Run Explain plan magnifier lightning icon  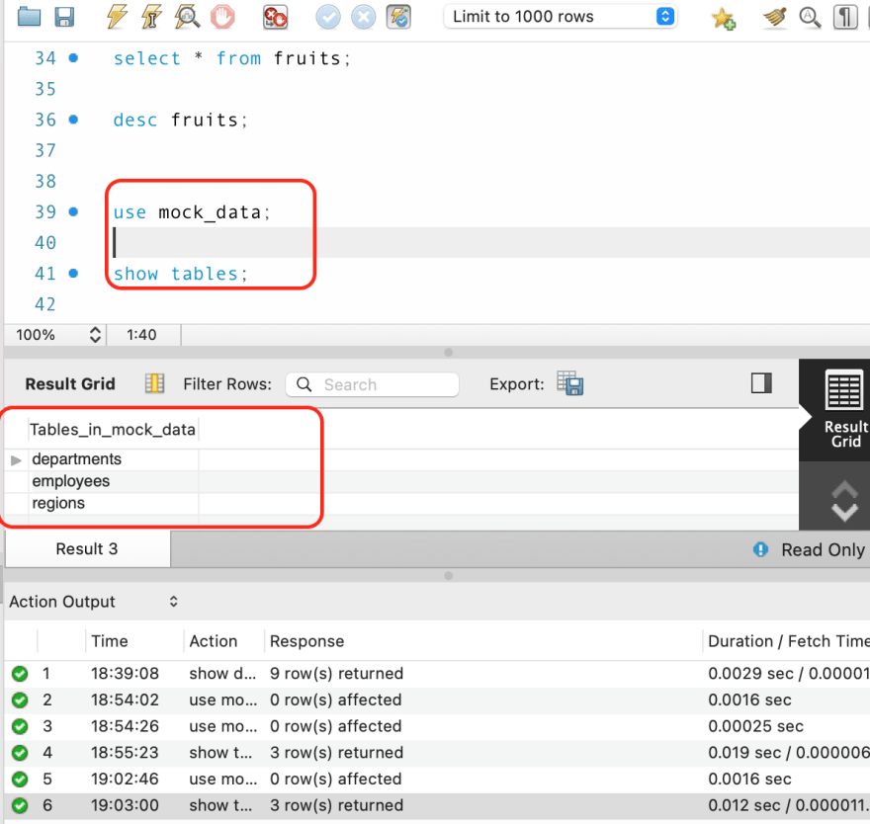[x=187, y=17]
